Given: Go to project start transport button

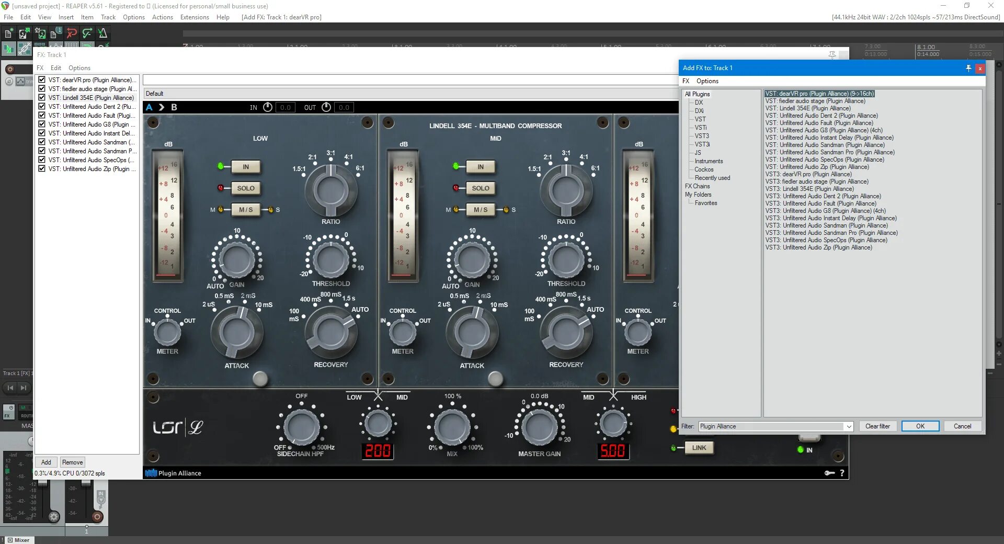Looking at the screenshot, I should pyautogui.click(x=10, y=388).
